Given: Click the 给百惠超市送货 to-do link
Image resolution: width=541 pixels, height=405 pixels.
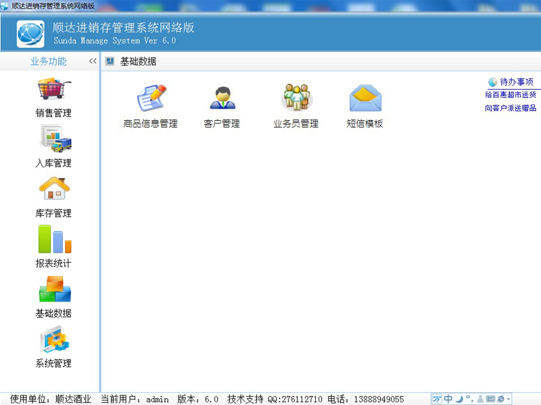Looking at the screenshot, I should pyautogui.click(x=511, y=95).
